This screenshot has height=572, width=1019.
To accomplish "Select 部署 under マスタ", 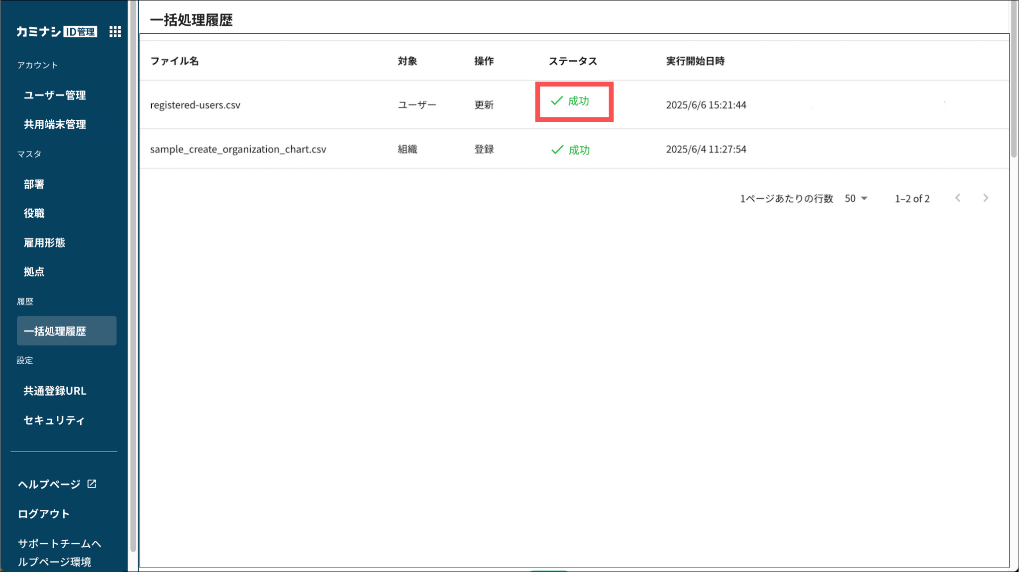I will [x=34, y=184].
